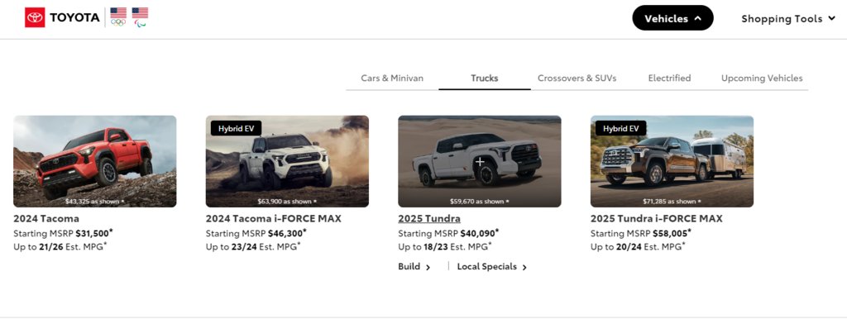Open the Electrified tab
This screenshot has width=847, height=319.
tap(669, 78)
